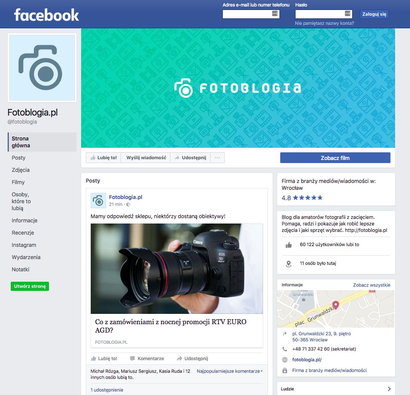Click the Facebook logo
410x395 pixels.
[x=46, y=15]
